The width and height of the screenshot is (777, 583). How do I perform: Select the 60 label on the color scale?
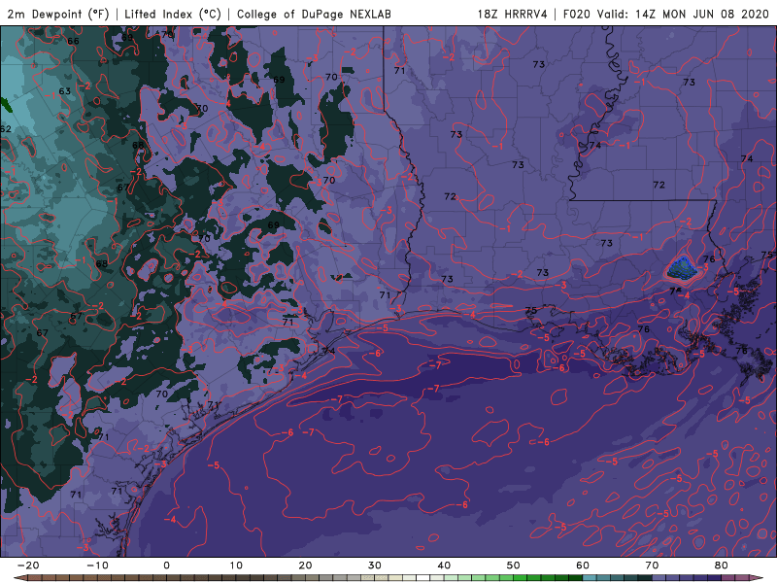(583, 566)
